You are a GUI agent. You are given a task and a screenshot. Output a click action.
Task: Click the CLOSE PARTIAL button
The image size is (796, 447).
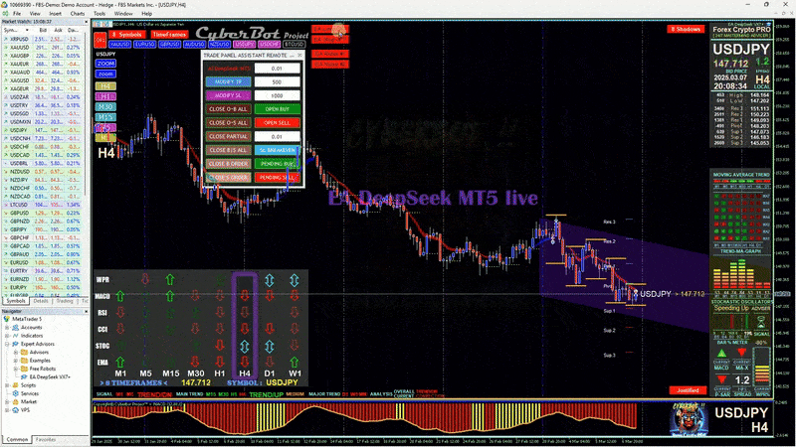point(228,136)
